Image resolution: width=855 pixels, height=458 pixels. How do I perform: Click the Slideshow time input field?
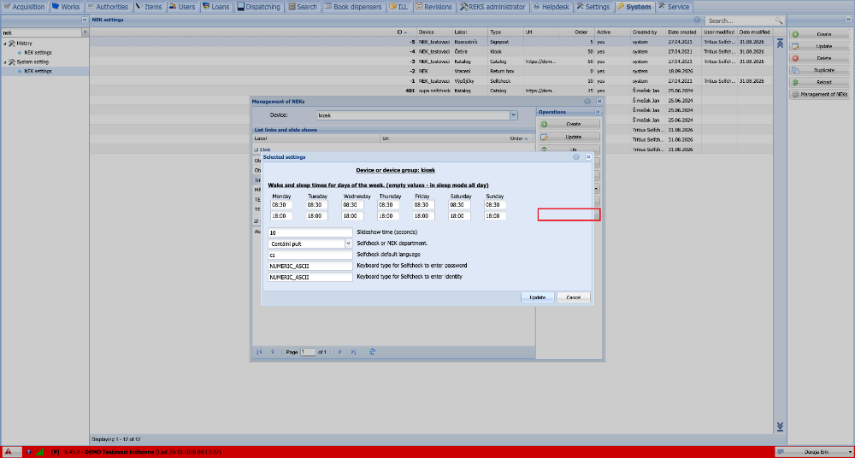pyautogui.click(x=310, y=232)
